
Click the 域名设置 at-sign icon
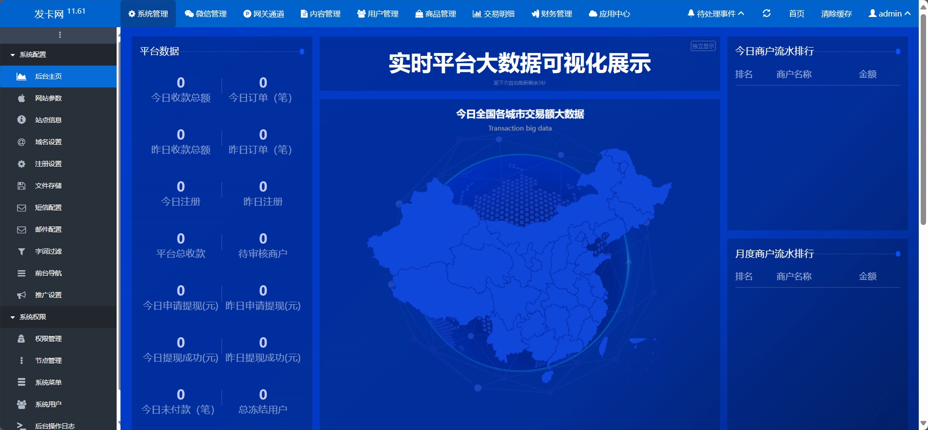[x=21, y=142]
